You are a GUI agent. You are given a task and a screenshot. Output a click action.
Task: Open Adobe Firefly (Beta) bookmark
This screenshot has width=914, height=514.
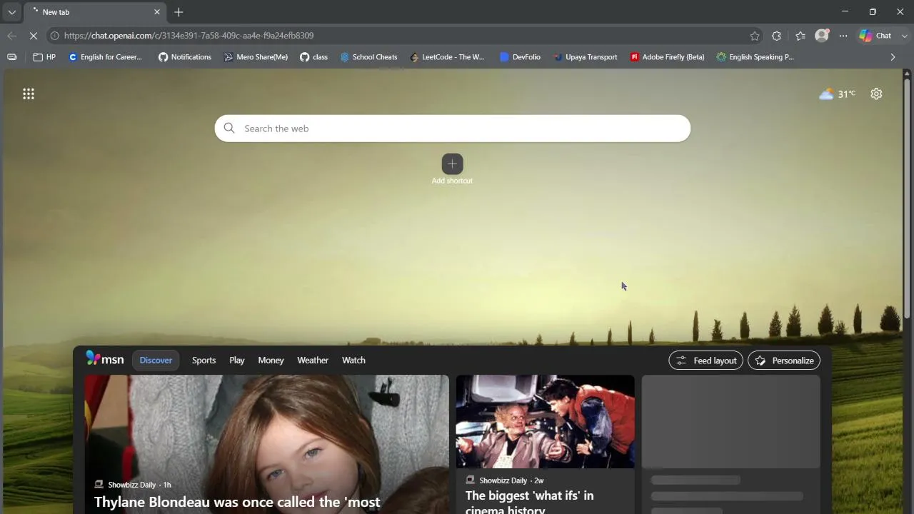point(667,57)
